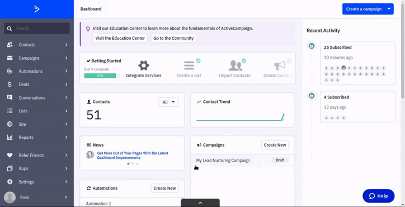Image resolution: width=405 pixels, height=207 pixels.
Task: Select the first news carousel dot
Action: click(x=128, y=163)
